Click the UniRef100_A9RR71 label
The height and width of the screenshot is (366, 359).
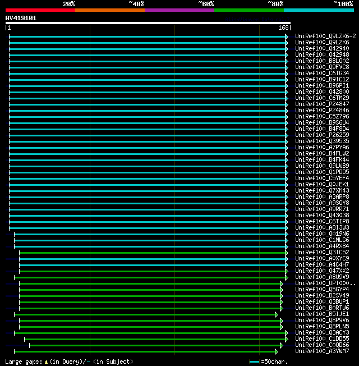click(x=322, y=209)
